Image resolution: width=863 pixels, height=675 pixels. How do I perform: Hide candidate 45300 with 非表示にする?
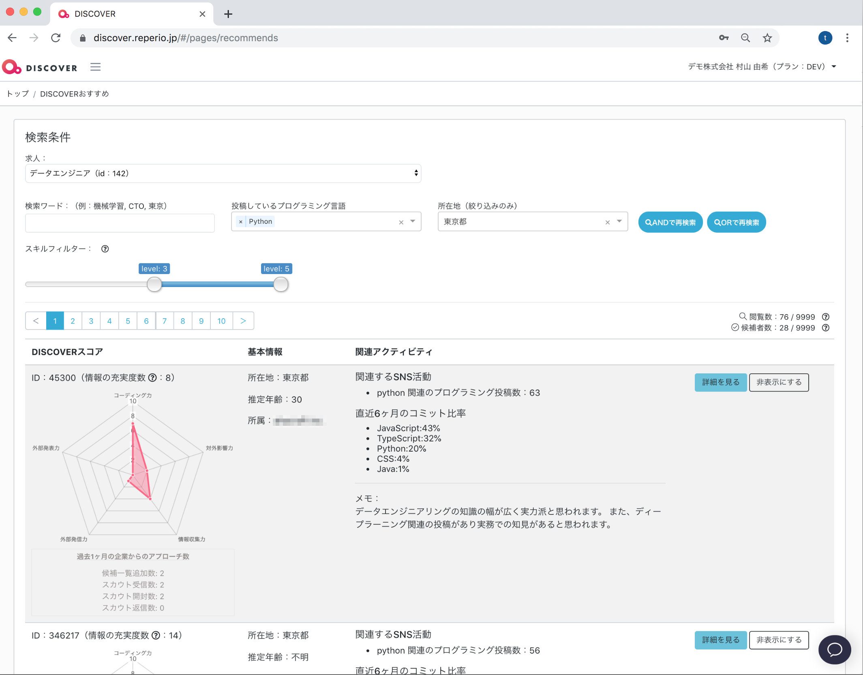coord(778,382)
